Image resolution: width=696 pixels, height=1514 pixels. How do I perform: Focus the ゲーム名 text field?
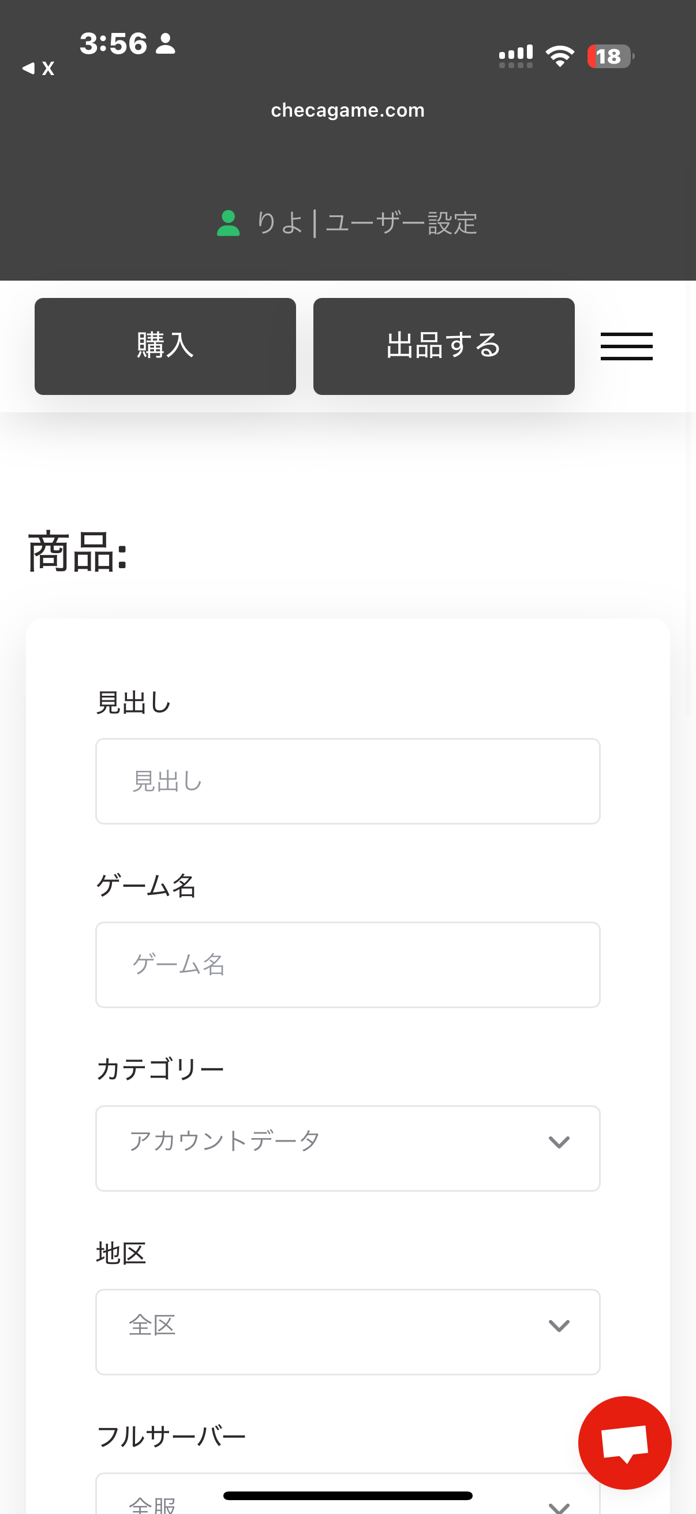pyautogui.click(x=347, y=964)
